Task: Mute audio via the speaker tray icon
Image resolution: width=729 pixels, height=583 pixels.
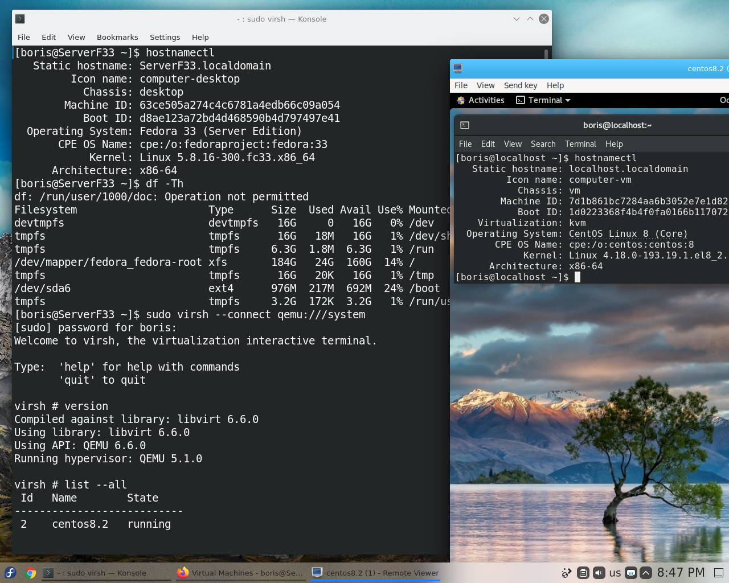Action: [x=599, y=573]
